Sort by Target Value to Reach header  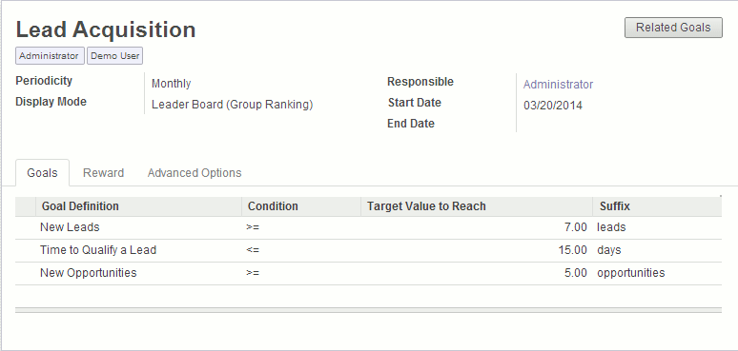477,206
